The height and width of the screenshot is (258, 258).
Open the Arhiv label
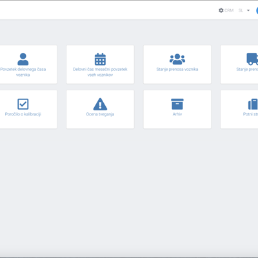[x=177, y=114]
